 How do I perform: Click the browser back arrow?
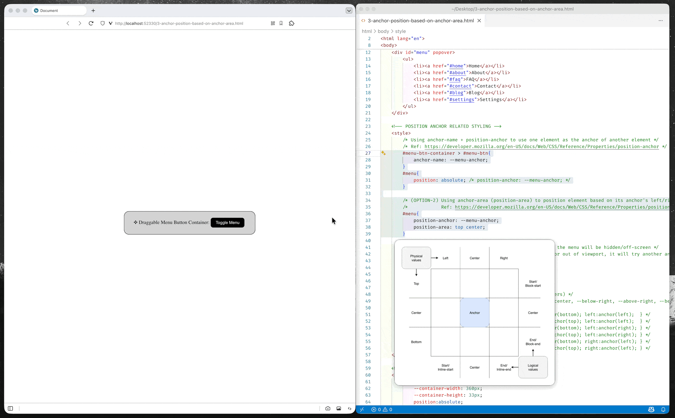(x=68, y=23)
